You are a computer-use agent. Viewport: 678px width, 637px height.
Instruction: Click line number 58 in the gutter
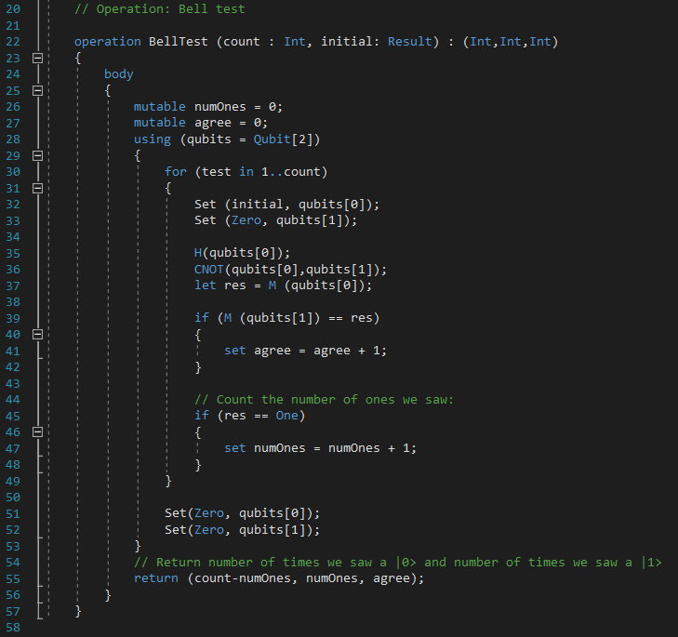pyautogui.click(x=13, y=628)
